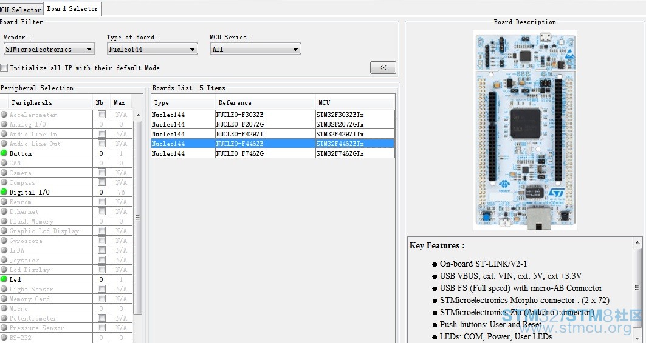The width and height of the screenshot is (646, 343).
Task: Tick the Audio Line In checkbox
Action: click(x=101, y=134)
